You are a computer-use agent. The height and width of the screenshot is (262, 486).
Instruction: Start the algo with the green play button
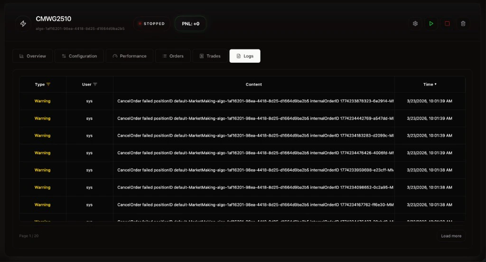431,24
